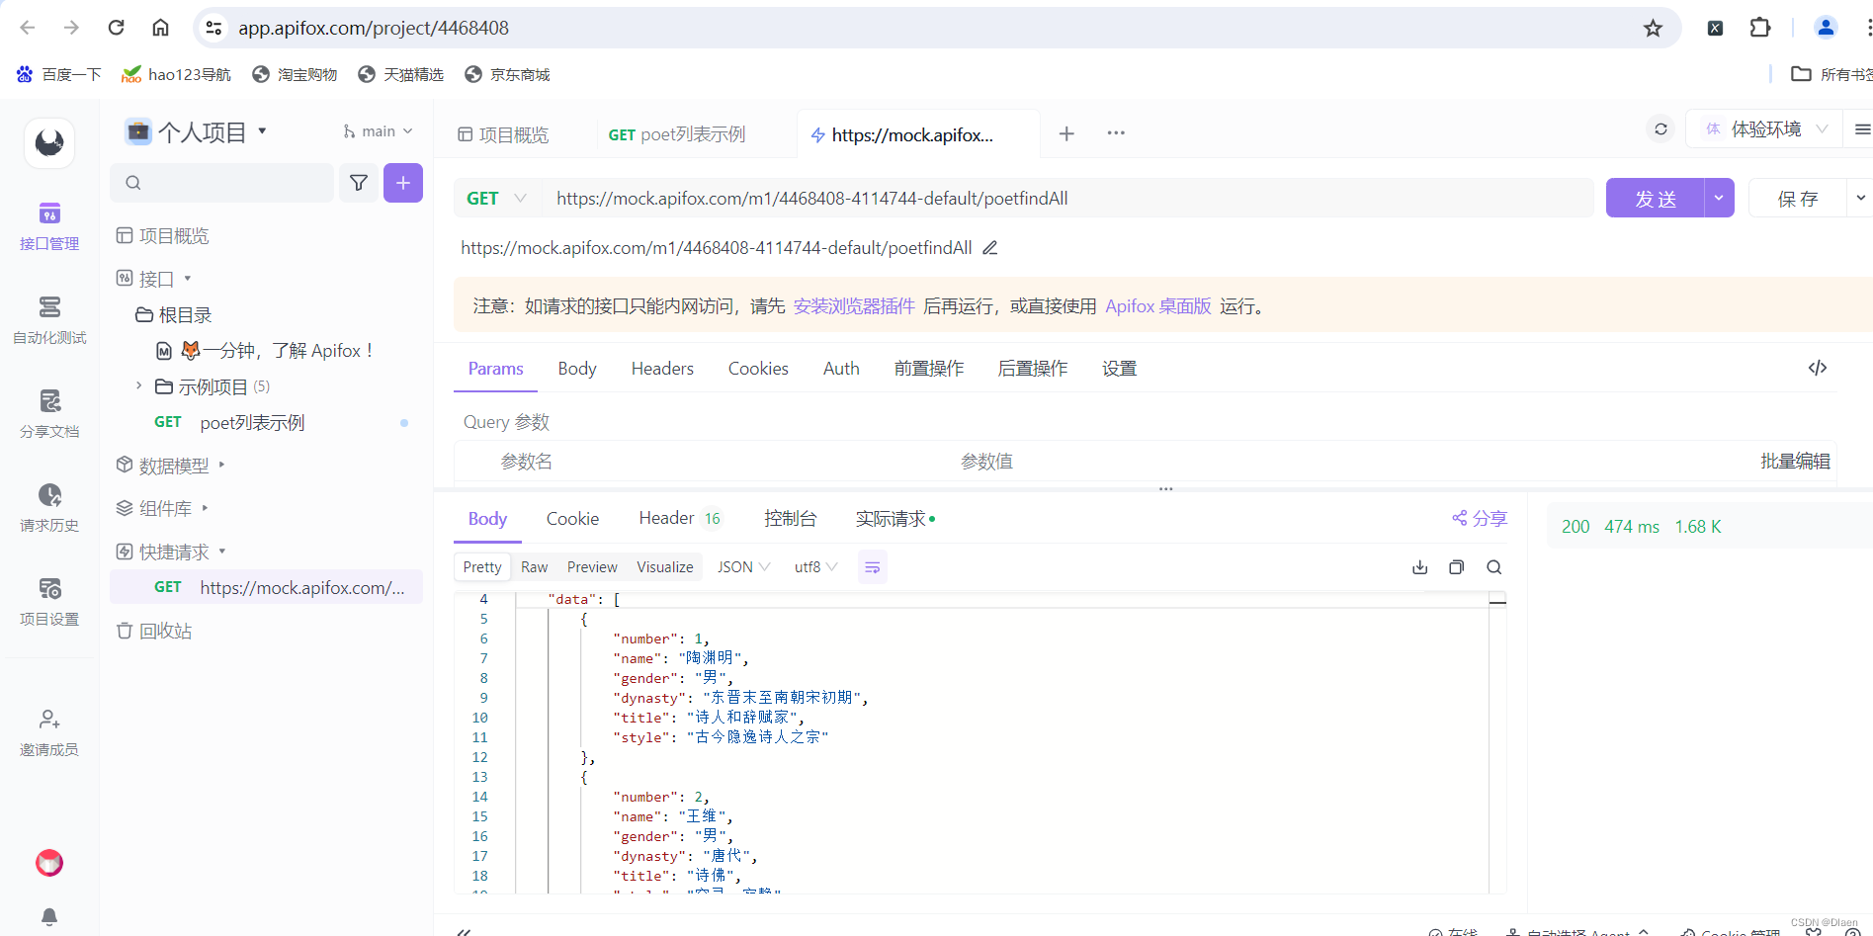Expand the 示例项目 folder

click(x=138, y=386)
